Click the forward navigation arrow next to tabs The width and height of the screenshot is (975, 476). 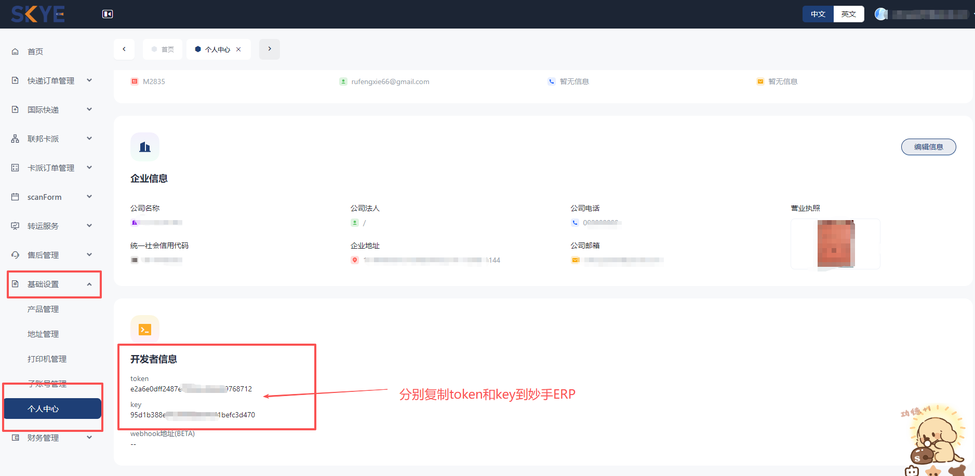point(269,49)
